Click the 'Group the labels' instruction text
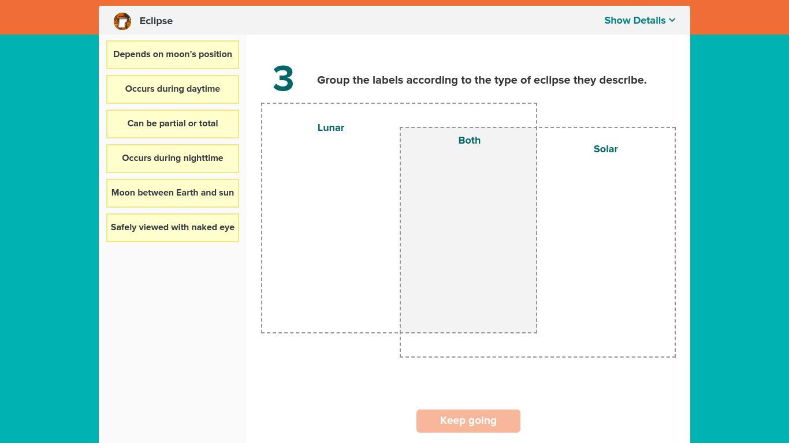This screenshot has width=789, height=443. coord(481,80)
